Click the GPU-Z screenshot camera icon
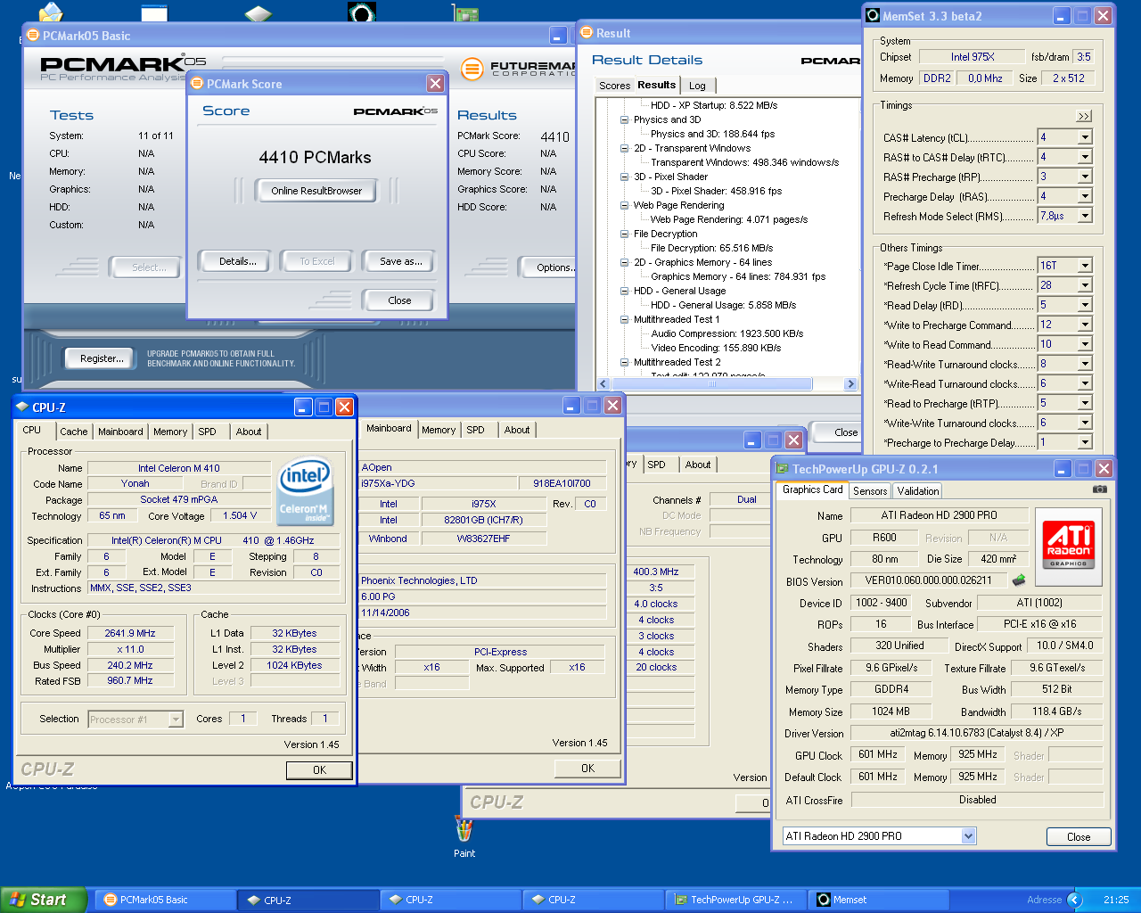 [1100, 489]
